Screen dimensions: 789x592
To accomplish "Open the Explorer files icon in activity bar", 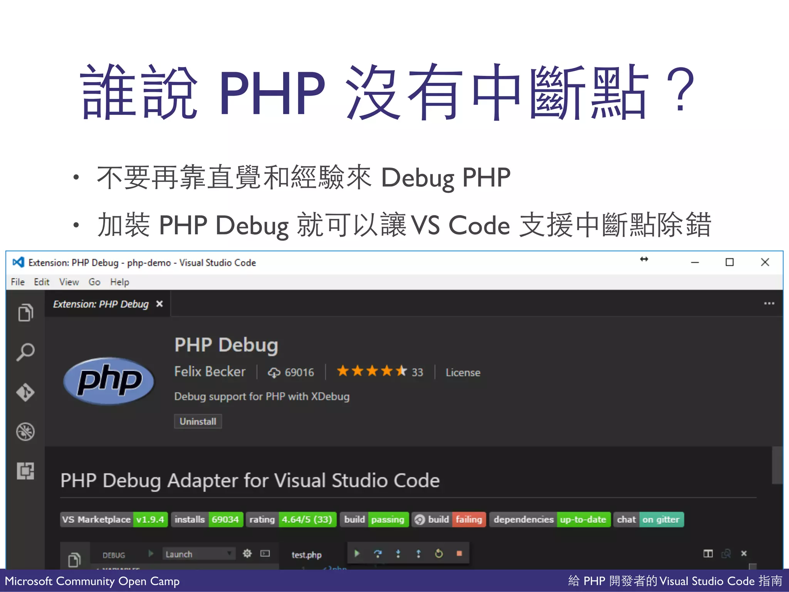I will click(x=25, y=313).
